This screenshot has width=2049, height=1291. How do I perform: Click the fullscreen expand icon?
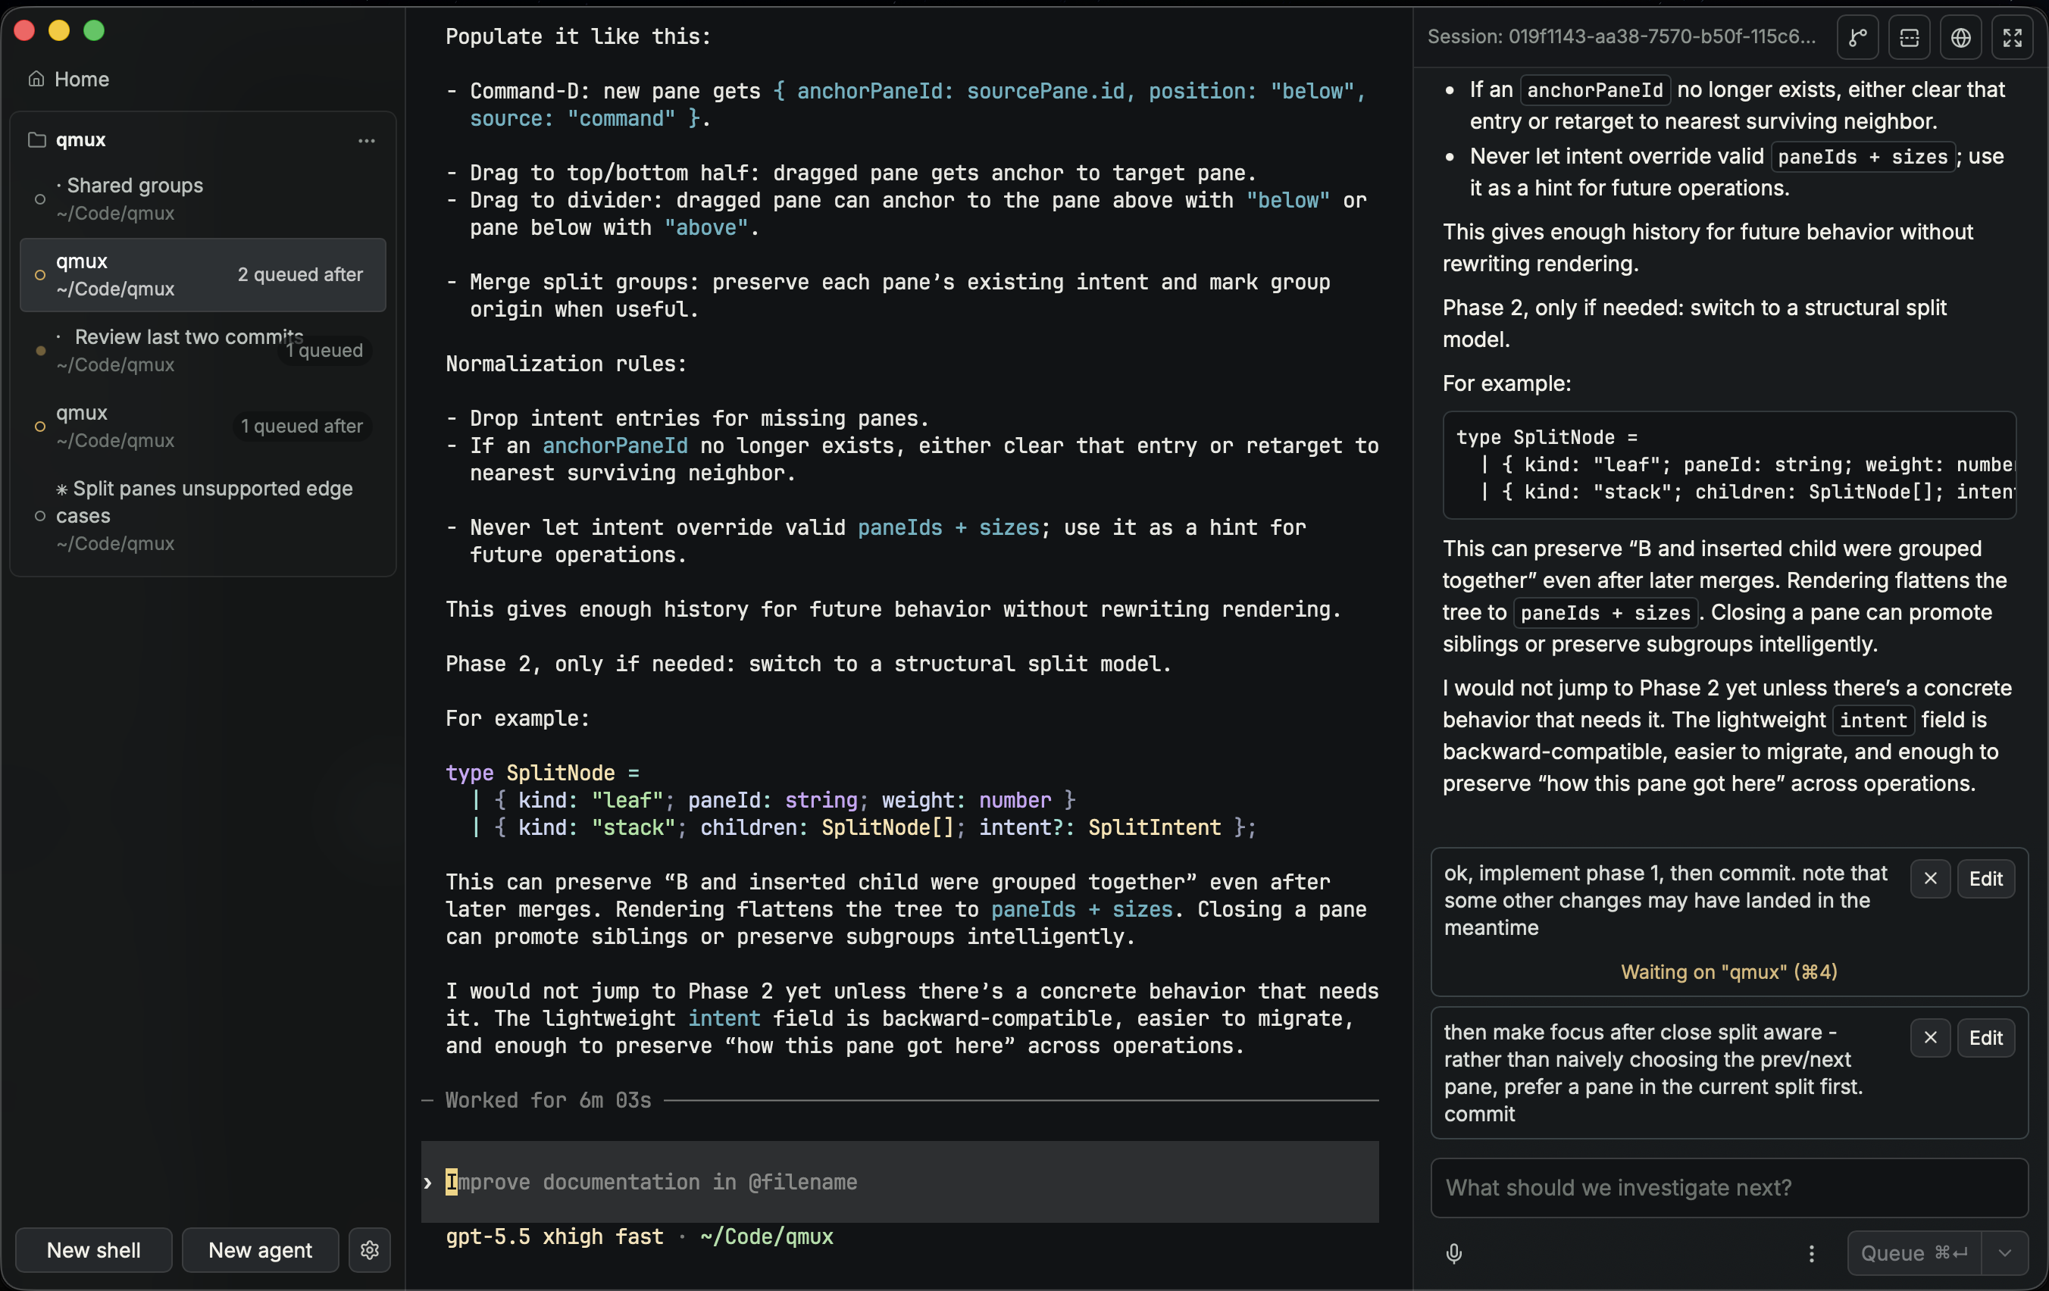pos(2013,37)
